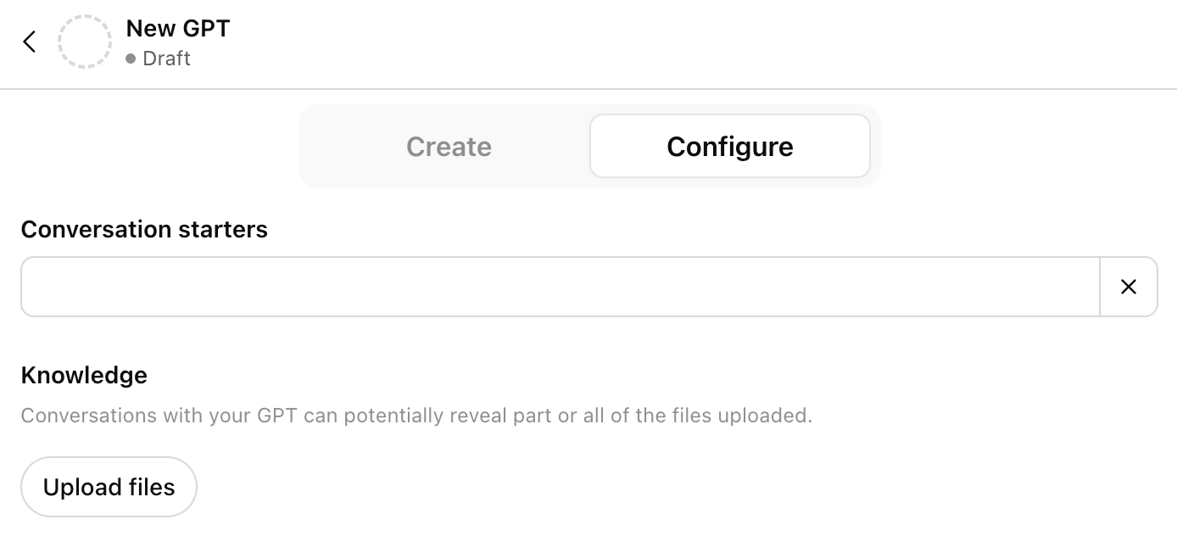This screenshot has width=1177, height=536.
Task: Click the Conversation starters heading
Action: pyautogui.click(x=144, y=230)
